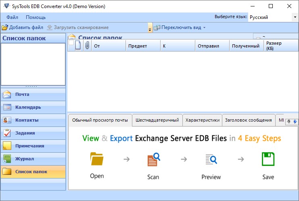Tick the select-all checkbox in table header
The image size is (299, 201).
(71, 43)
